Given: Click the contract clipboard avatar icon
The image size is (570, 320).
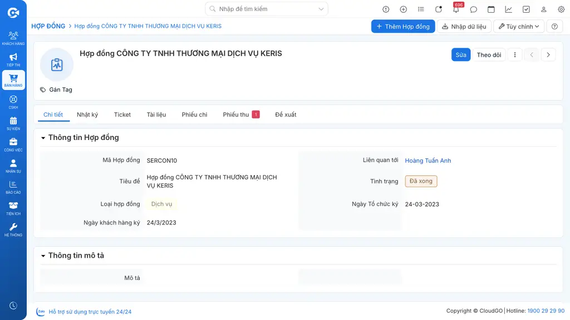Looking at the screenshot, I should [57, 64].
